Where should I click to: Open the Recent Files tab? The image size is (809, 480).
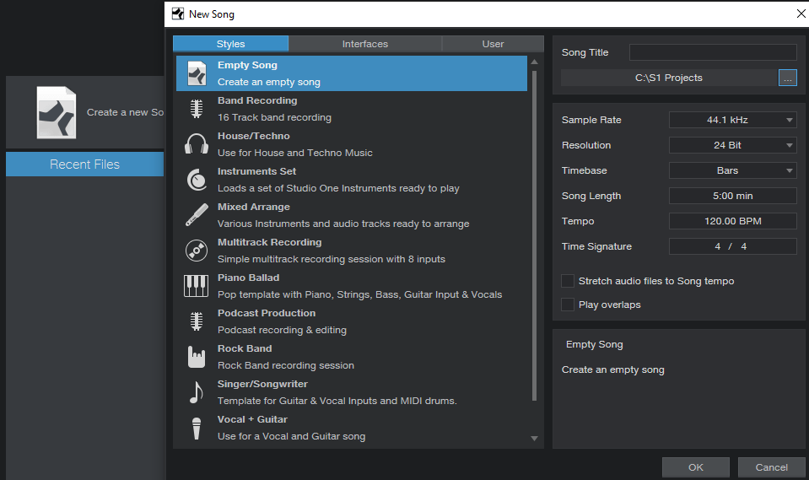coord(84,164)
